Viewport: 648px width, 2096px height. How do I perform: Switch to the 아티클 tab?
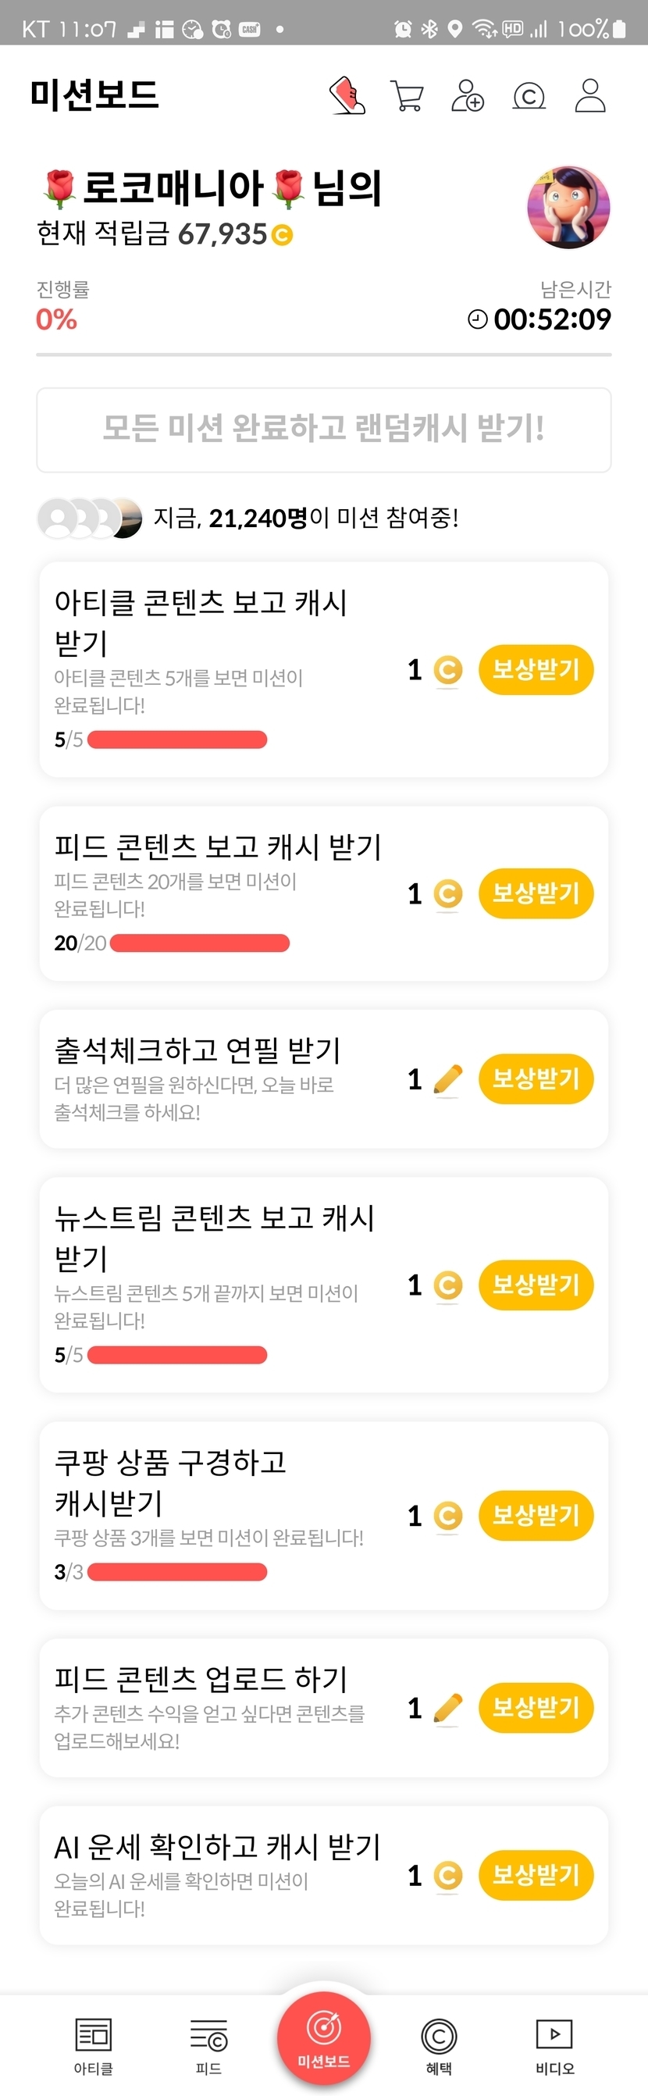tap(94, 2044)
